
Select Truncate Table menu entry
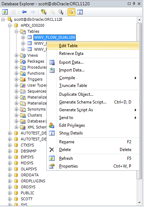(93, 86)
